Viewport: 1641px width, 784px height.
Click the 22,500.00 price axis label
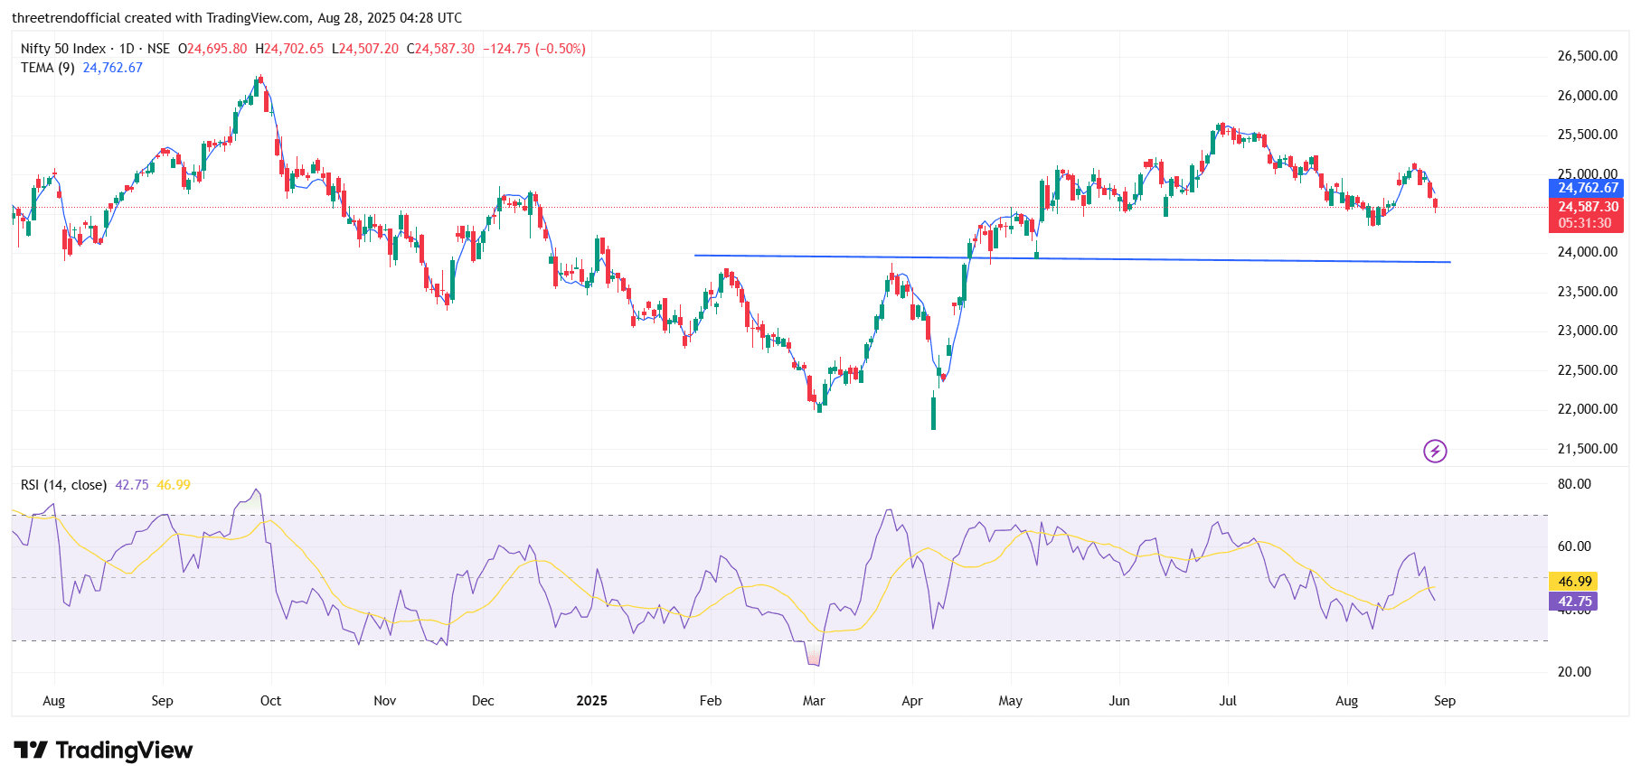(x=1588, y=370)
